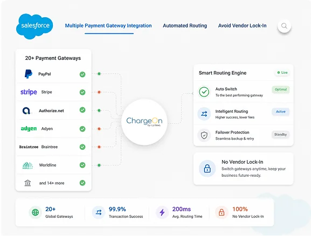Open Multiple Payment Gateway Integration tab

tap(108, 25)
